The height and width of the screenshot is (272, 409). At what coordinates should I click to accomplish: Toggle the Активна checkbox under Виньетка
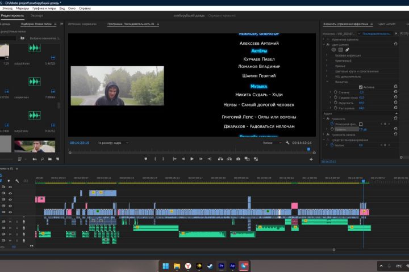pyautogui.click(x=361, y=87)
